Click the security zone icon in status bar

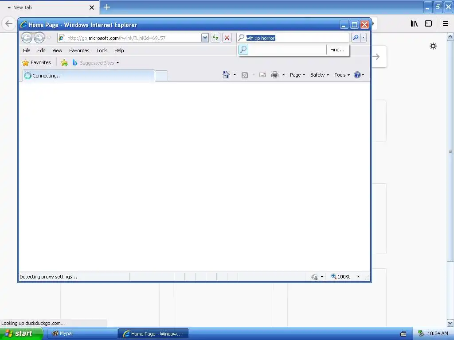(x=314, y=277)
